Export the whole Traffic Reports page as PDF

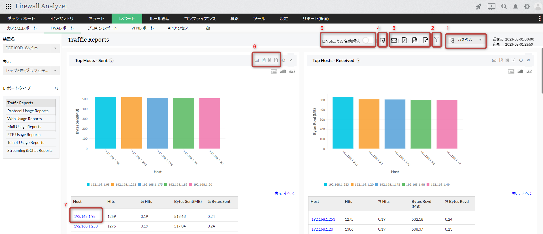(404, 40)
